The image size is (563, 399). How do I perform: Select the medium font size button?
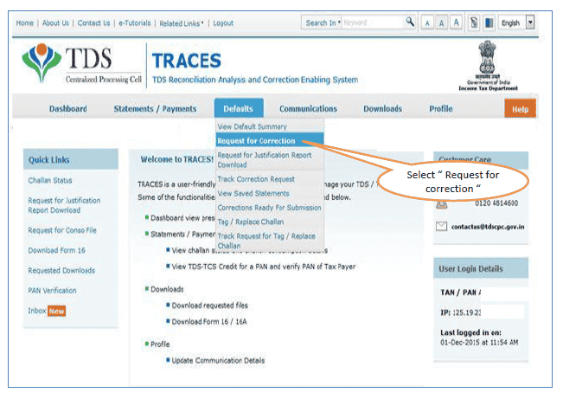[x=440, y=23]
